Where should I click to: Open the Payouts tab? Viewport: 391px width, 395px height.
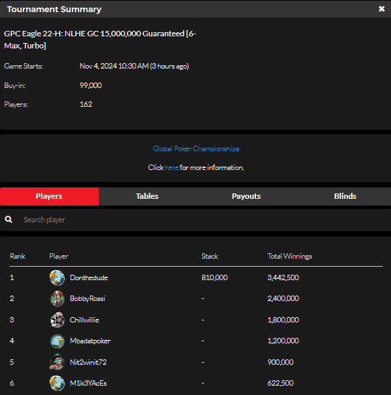pyautogui.click(x=246, y=196)
